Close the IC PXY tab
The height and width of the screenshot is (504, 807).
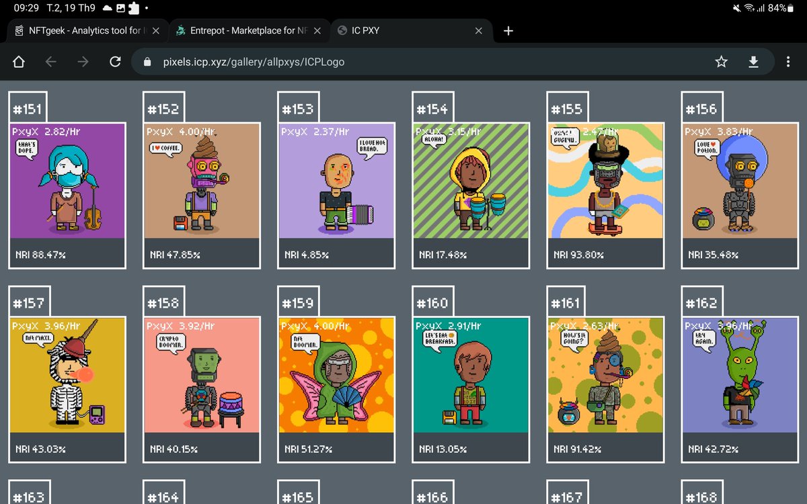[x=479, y=30]
